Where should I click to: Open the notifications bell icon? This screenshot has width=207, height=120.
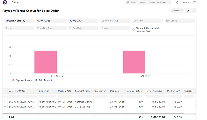tap(177, 2)
